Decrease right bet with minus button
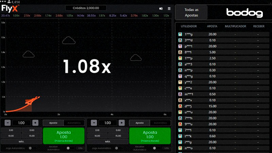The width and height of the screenshot is (272, 153). [x=93, y=123]
